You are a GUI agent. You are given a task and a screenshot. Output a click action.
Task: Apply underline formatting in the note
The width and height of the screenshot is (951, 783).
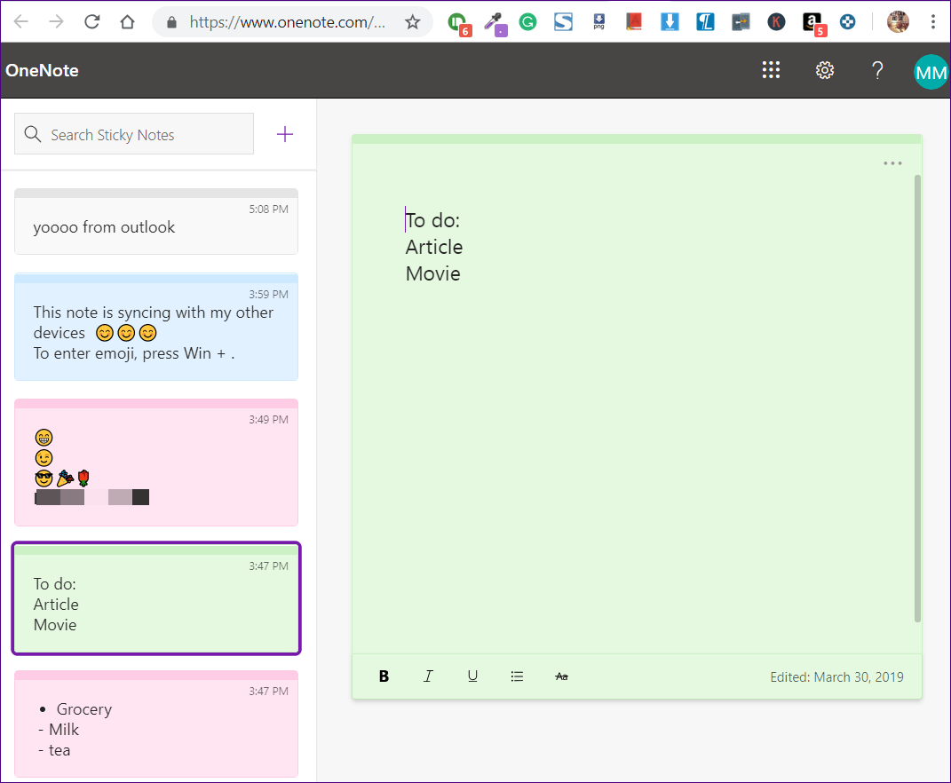[x=472, y=676]
